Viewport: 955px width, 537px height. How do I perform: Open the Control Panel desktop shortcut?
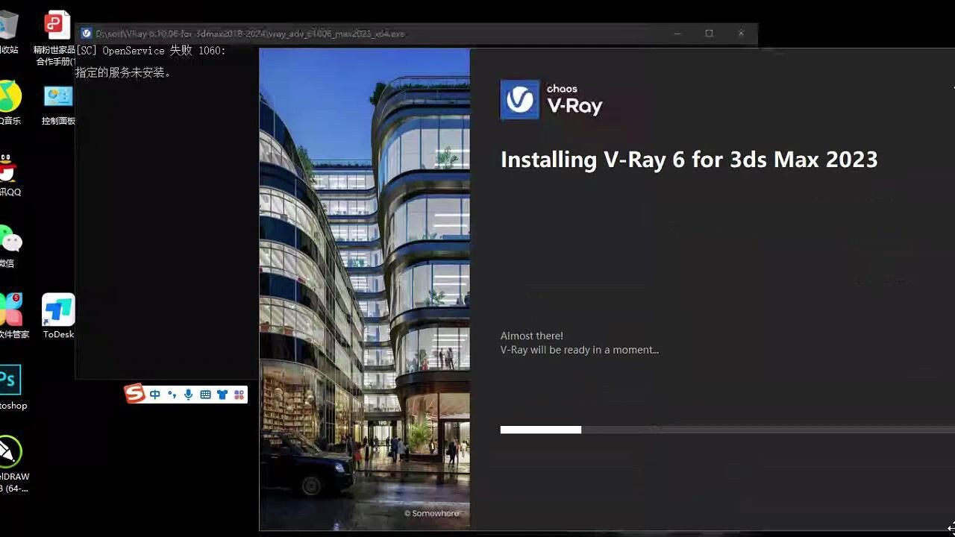pos(58,104)
